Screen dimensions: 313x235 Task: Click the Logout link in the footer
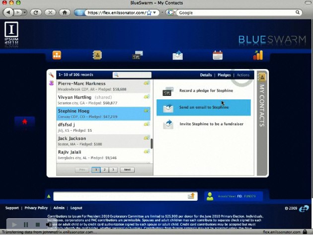(76, 208)
